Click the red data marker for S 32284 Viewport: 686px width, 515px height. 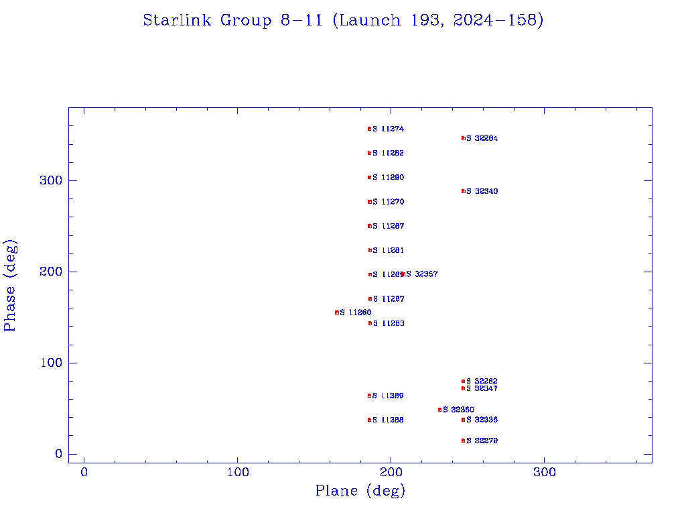(x=464, y=138)
